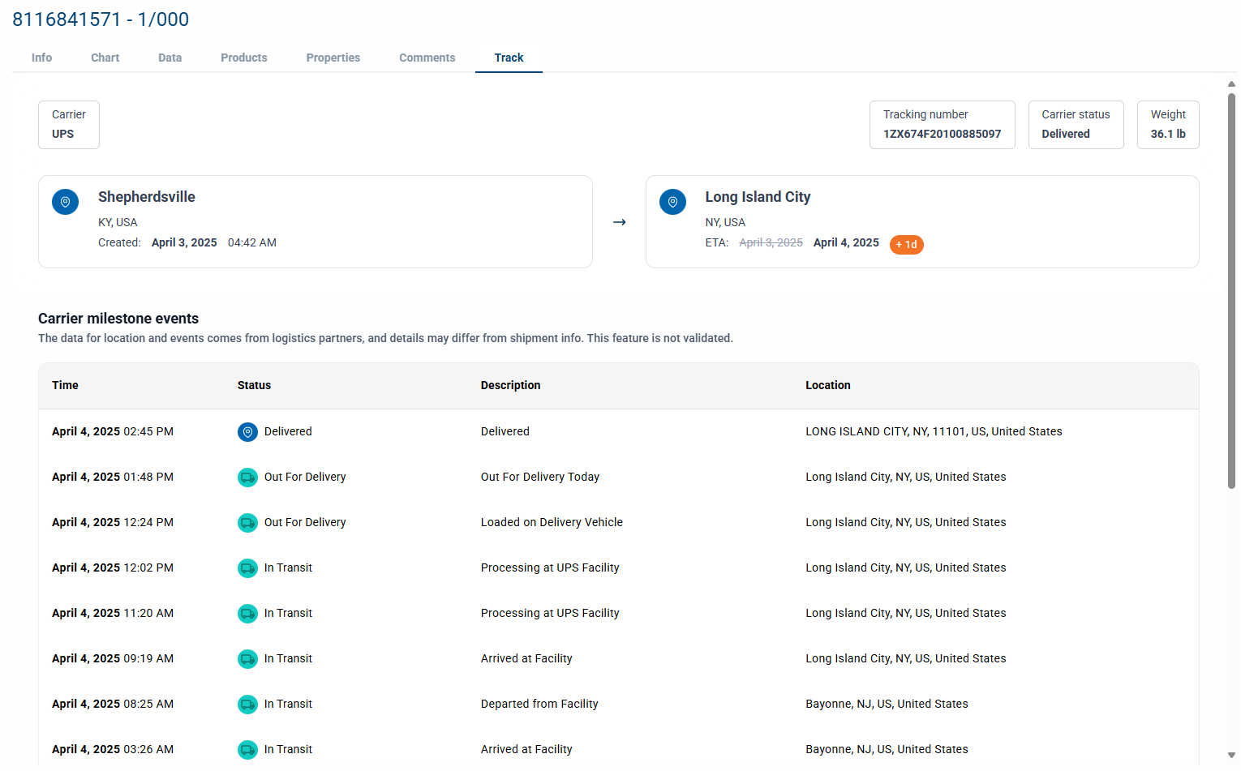Click the April 4, 2025 03:26 AM time

pos(113,750)
